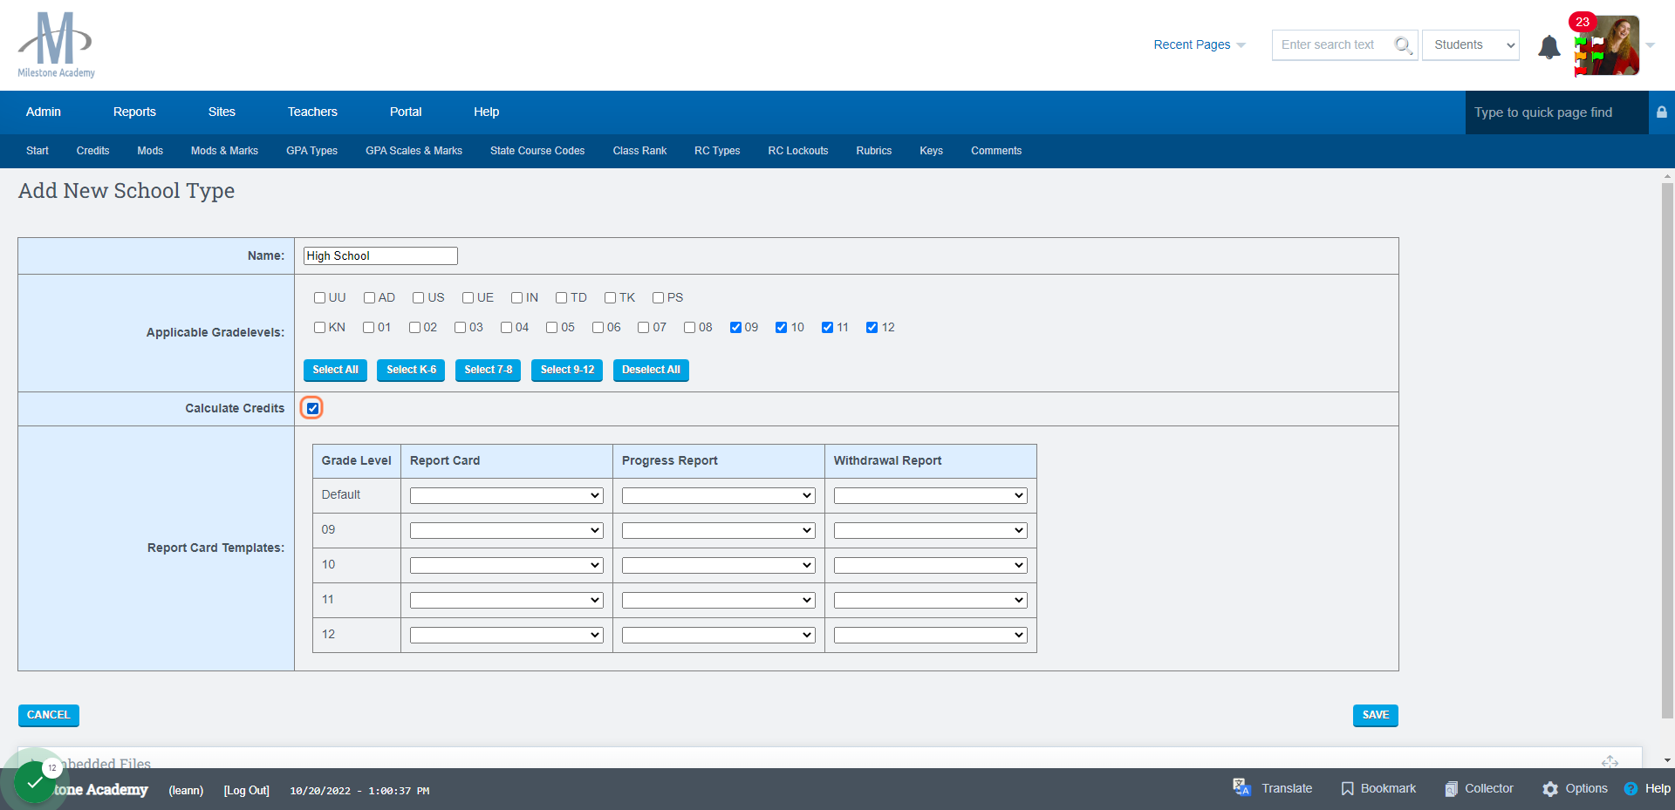This screenshot has height=810, width=1675.
Task: Check the 05 gradelevel checkbox
Action: click(x=551, y=327)
